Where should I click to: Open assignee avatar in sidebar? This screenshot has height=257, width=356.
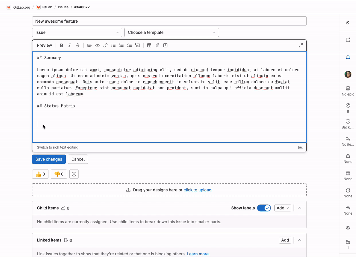[348, 74]
